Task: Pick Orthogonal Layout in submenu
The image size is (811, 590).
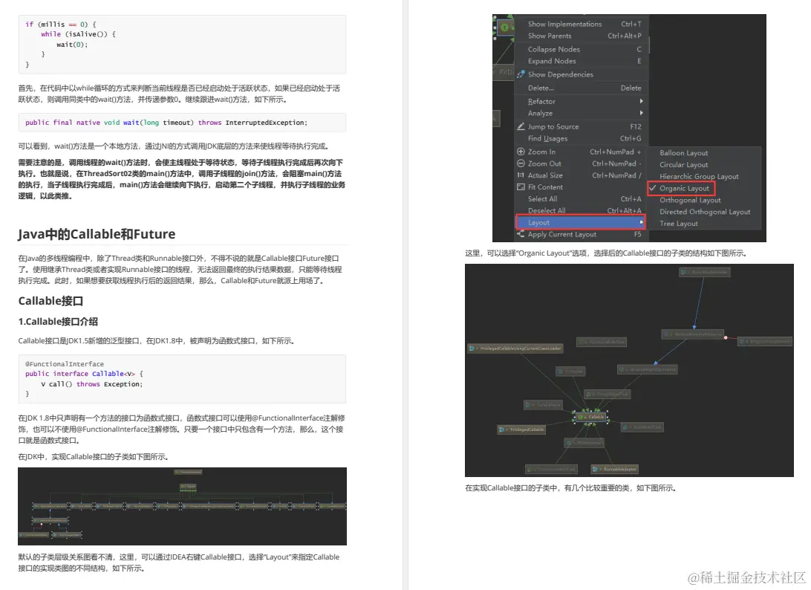Action: pyautogui.click(x=690, y=201)
